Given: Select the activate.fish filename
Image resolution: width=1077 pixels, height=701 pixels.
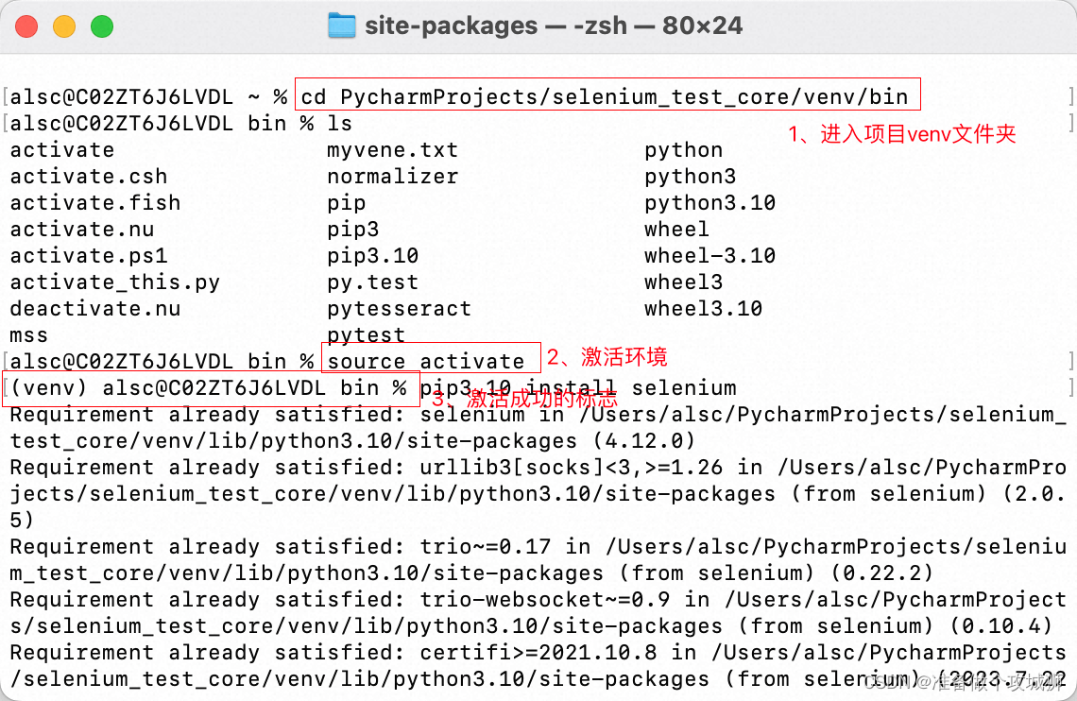Looking at the screenshot, I should (x=94, y=202).
